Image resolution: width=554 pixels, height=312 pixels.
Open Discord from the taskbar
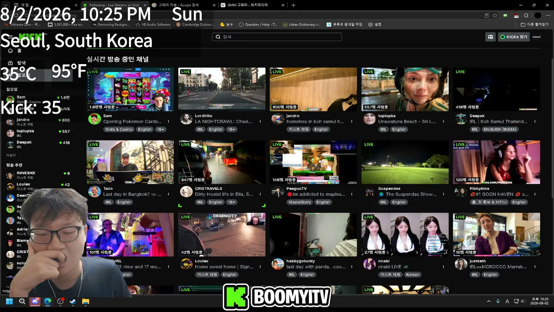point(35,301)
